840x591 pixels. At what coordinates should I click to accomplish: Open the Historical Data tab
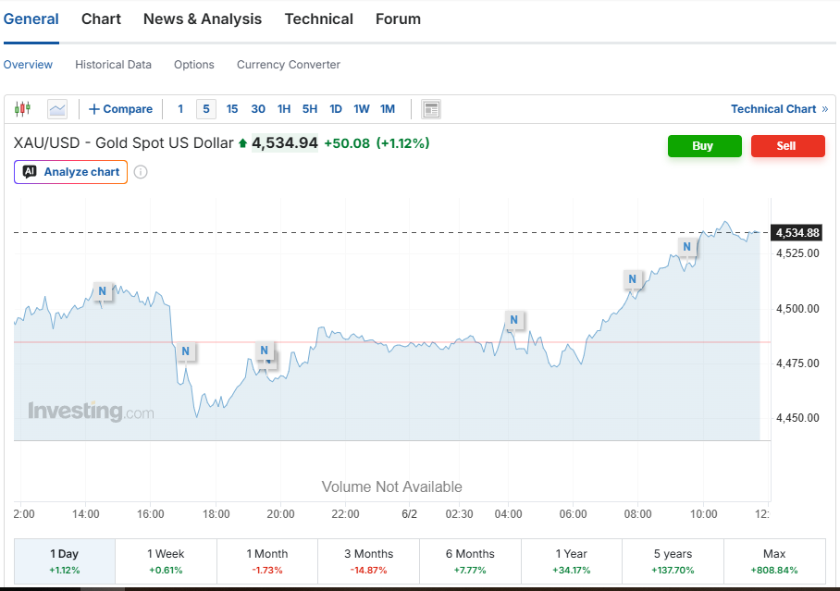(113, 65)
